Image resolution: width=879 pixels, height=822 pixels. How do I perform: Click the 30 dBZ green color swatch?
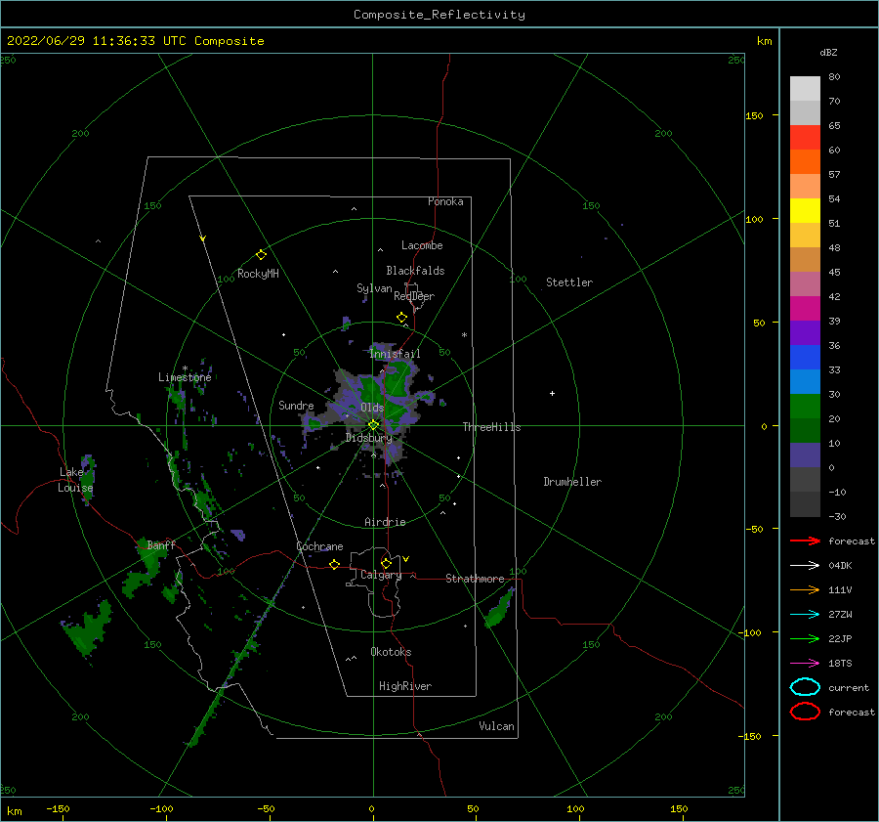click(x=805, y=407)
